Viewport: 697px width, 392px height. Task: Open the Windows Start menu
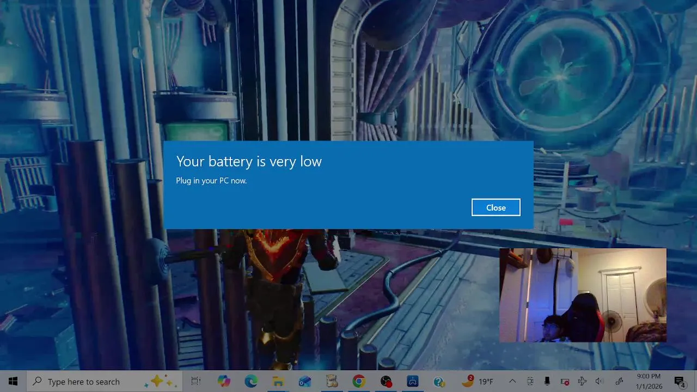[x=13, y=381]
